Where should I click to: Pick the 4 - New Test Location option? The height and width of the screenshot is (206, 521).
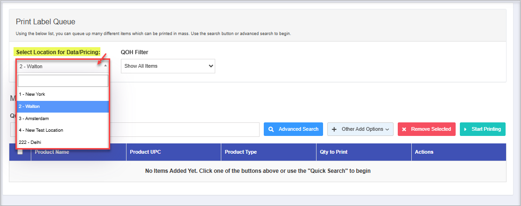tap(63, 130)
